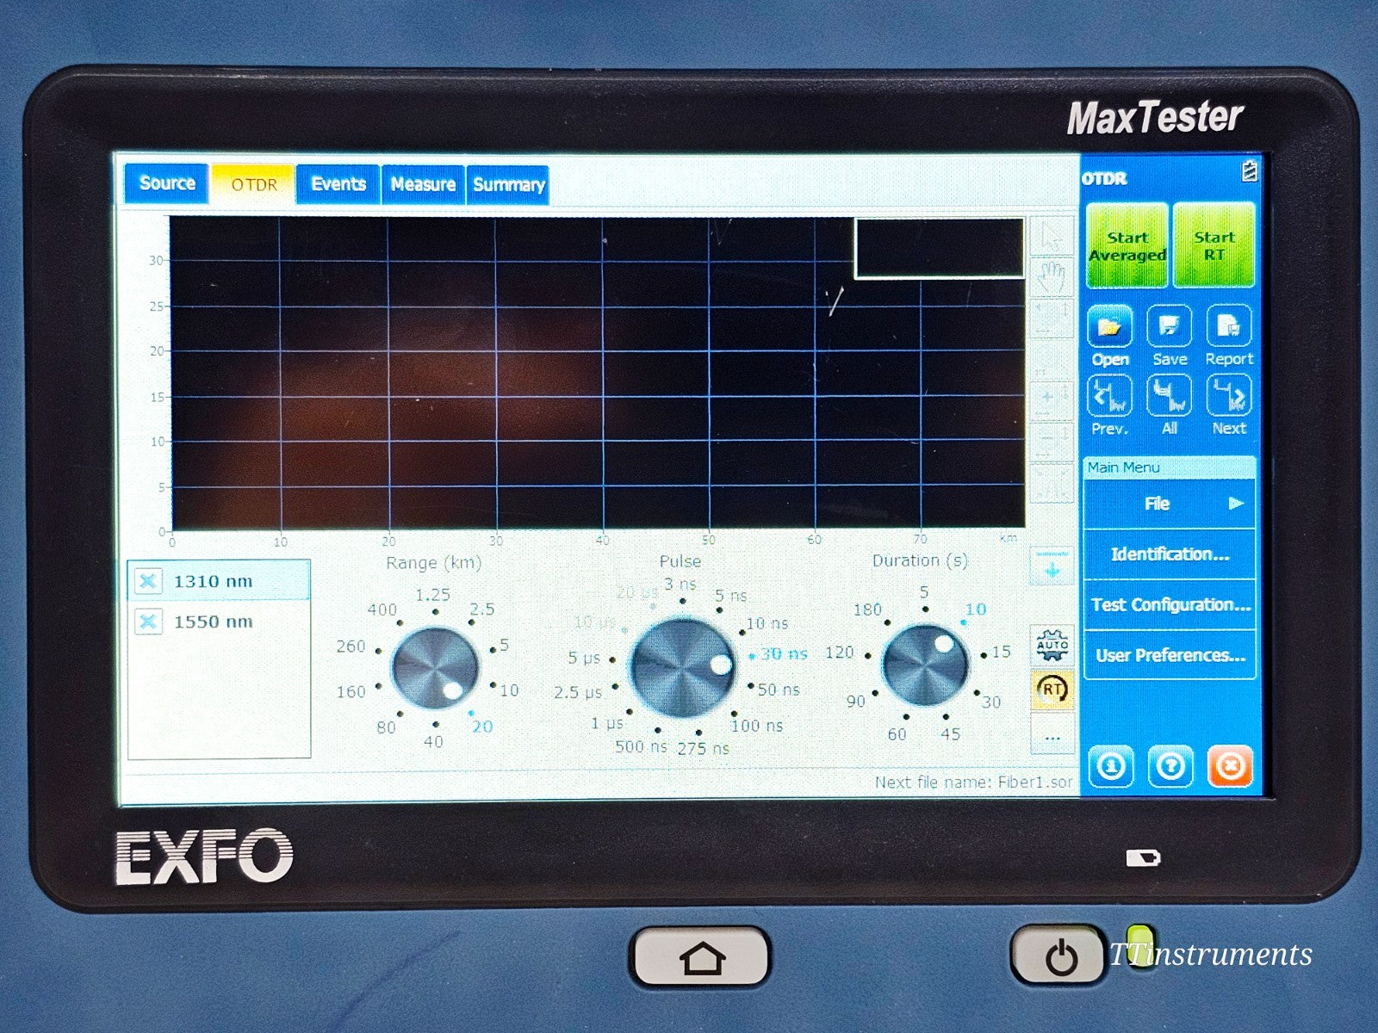
Task: Select the OTDR tab
Action: coord(254,184)
